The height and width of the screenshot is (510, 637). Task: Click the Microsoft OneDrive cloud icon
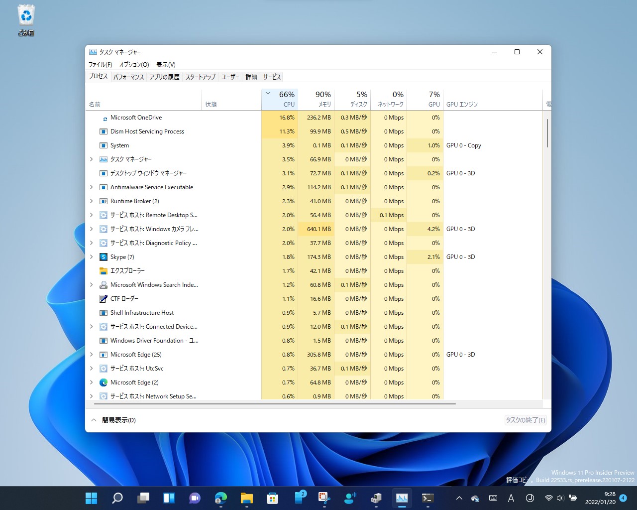point(105,118)
